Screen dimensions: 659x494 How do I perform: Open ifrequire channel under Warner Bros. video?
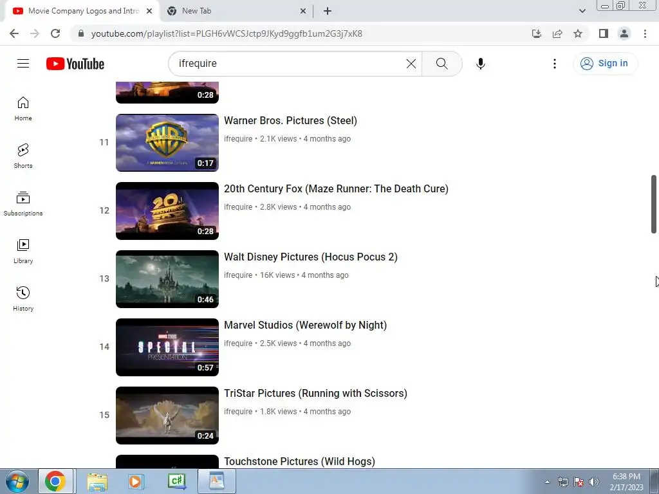(238, 139)
